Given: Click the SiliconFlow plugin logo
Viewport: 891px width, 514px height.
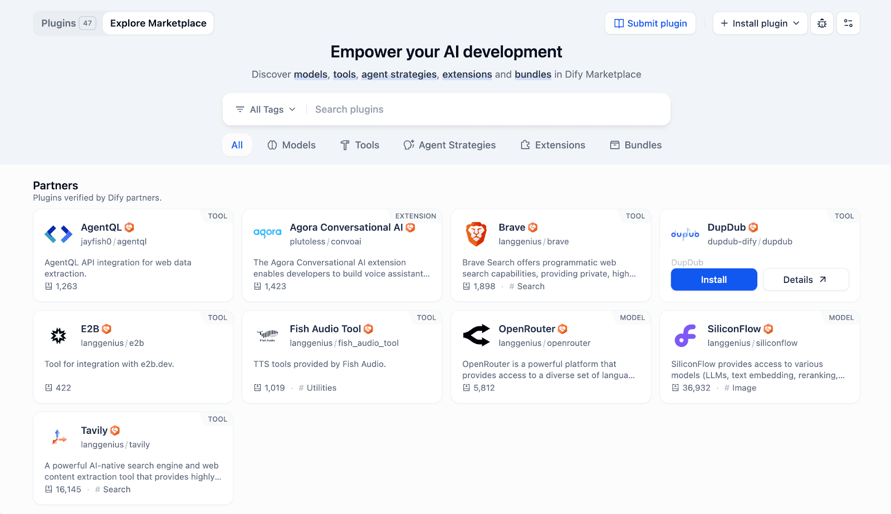Looking at the screenshot, I should coord(685,336).
